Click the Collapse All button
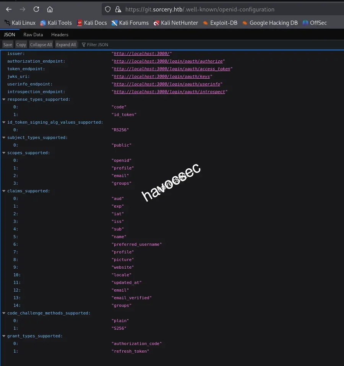The width and height of the screenshot is (344, 366). (x=41, y=44)
